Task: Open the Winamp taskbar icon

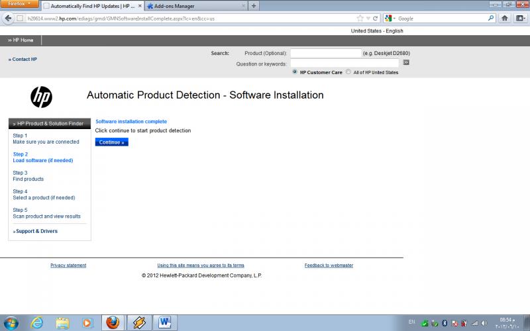Action: point(139,323)
